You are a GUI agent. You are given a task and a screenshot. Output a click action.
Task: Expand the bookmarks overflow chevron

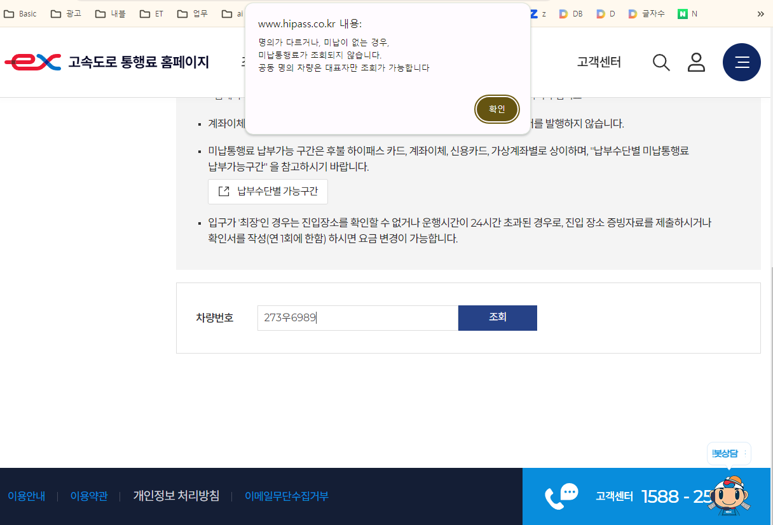pos(761,13)
